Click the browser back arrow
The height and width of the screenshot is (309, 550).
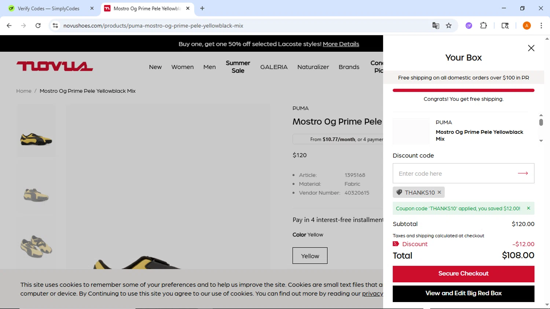tap(9, 26)
